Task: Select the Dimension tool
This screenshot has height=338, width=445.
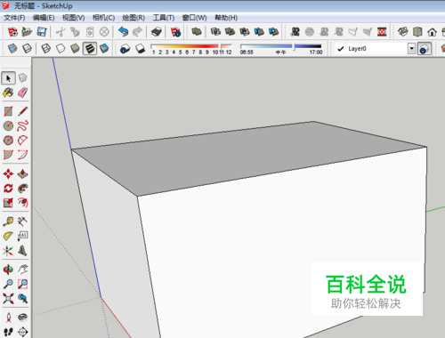Action: coord(23,221)
